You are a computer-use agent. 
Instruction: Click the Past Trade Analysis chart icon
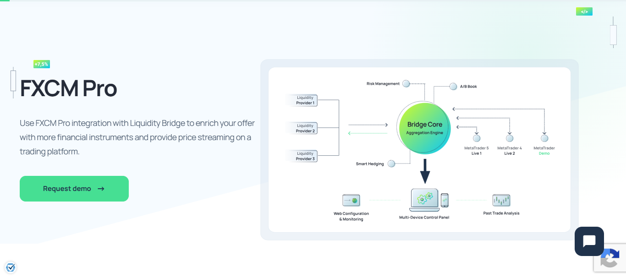tap(501, 200)
